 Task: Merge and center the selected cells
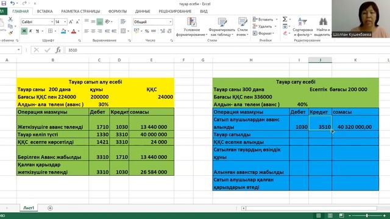coord(123,31)
